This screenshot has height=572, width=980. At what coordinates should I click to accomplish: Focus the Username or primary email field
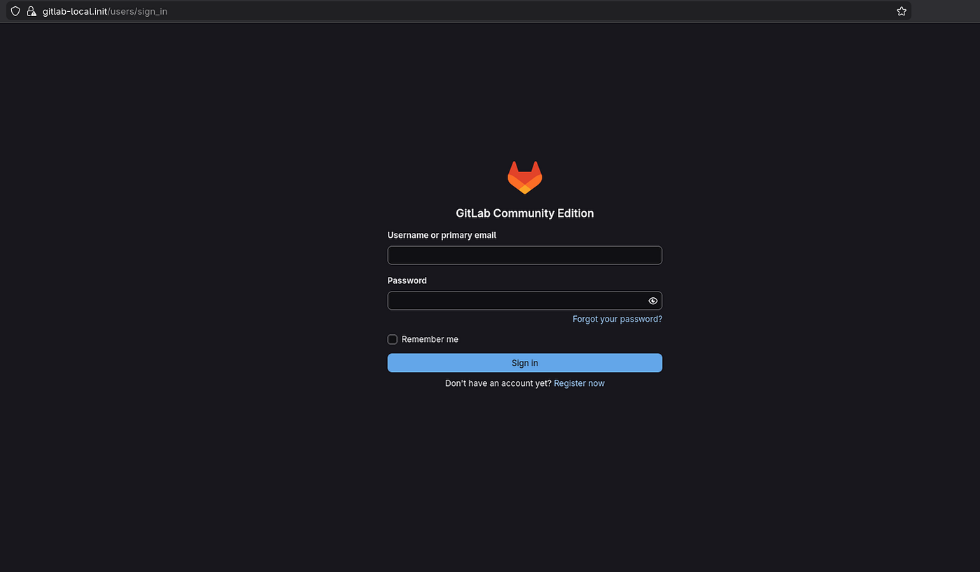coord(525,255)
